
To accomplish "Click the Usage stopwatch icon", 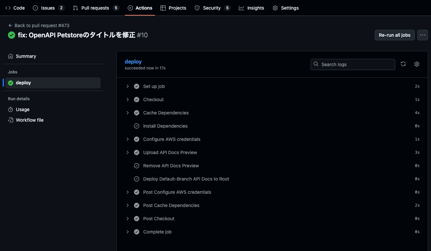I will (11, 109).
